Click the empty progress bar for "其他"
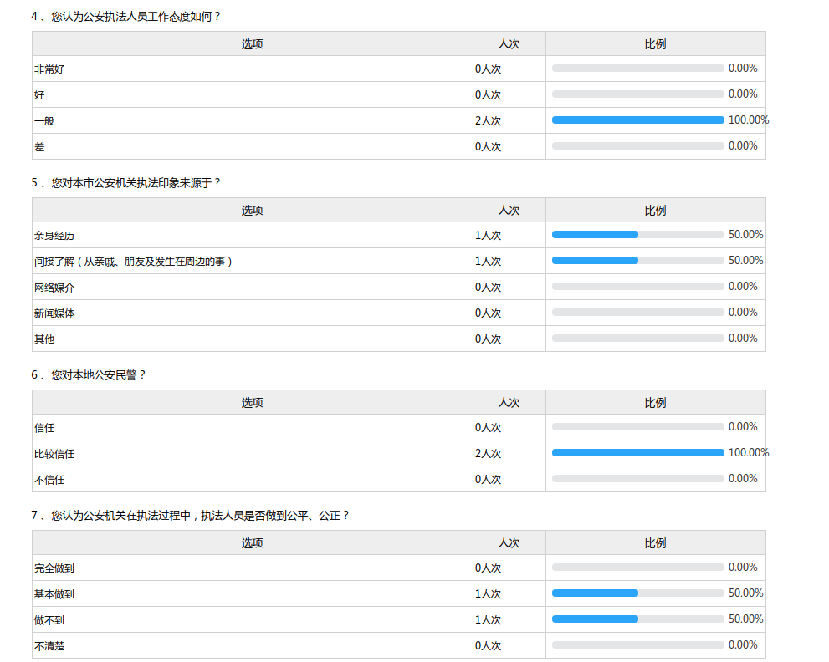This screenshot has height=662, width=829. tap(637, 339)
